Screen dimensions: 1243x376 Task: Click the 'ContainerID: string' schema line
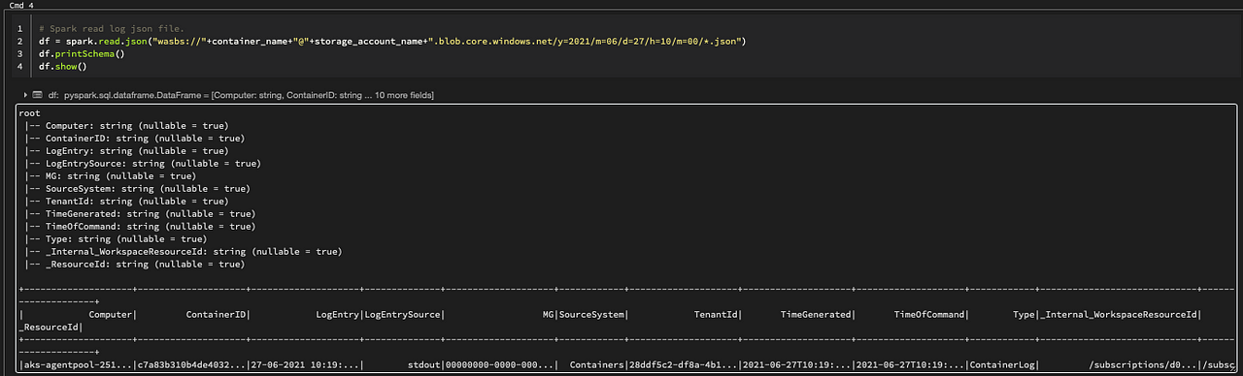coord(135,139)
